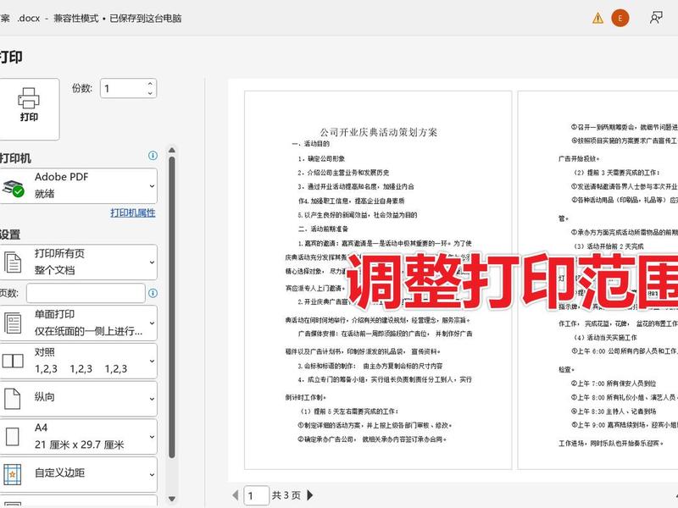
Task: Click the portrait orientation page icon
Action: [x=12, y=398]
